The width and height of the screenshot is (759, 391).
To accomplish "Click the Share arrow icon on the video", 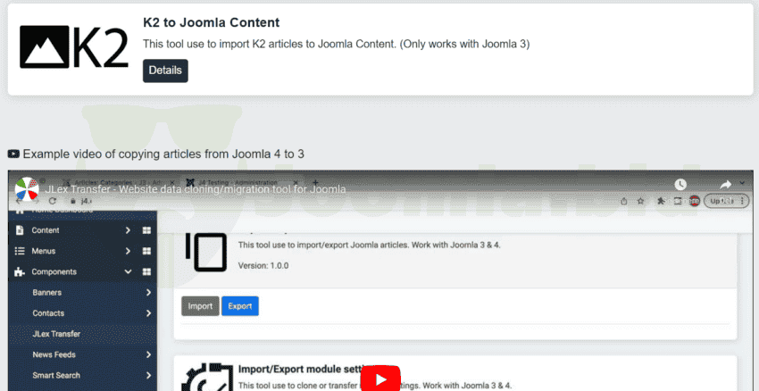I will pyautogui.click(x=725, y=185).
